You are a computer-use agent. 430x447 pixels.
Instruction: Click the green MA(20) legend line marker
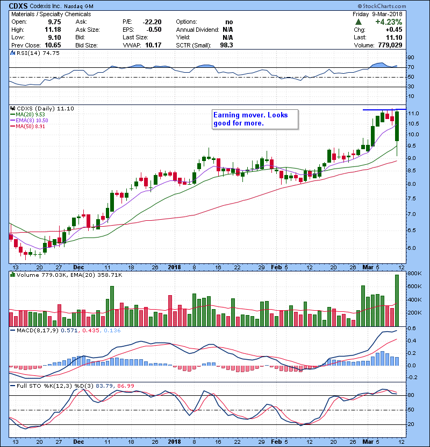point(13,115)
